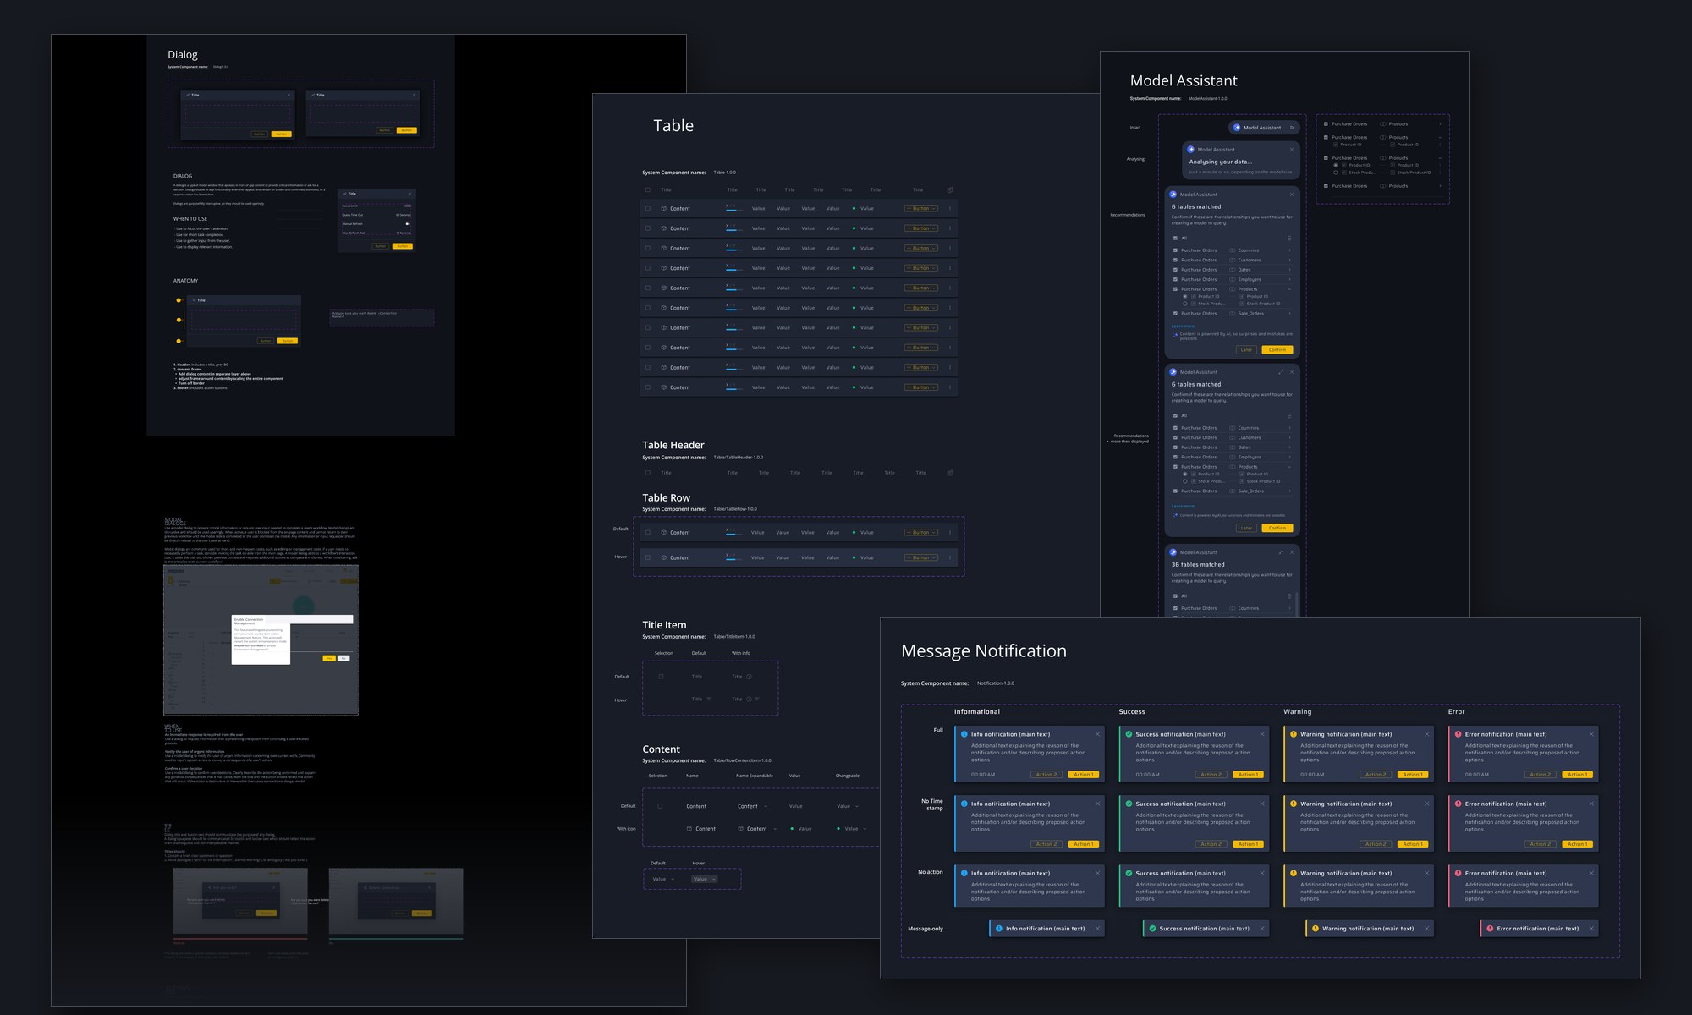The height and width of the screenshot is (1015, 1692).
Task: Select Product ID radio in Recommendations card
Action: (1184, 296)
